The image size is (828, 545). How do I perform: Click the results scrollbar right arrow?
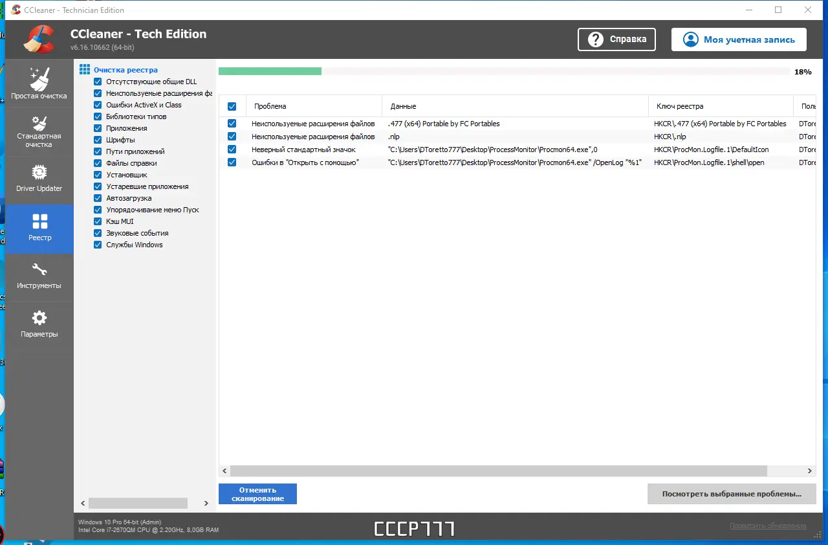click(810, 471)
